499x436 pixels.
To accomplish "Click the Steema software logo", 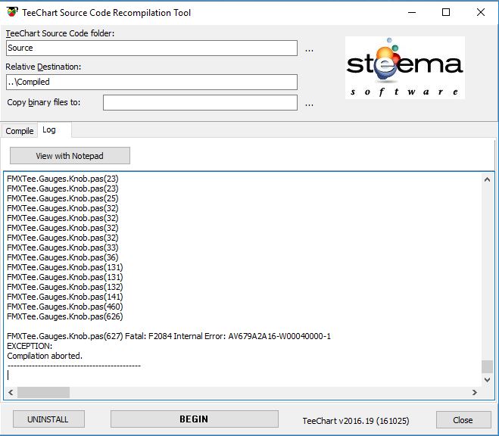I will click(x=405, y=67).
